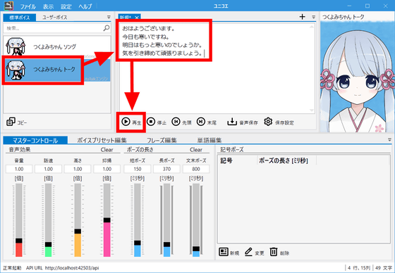This screenshot has height=273, width=395.
Task: Click 正常起動 status text
Action: coord(12,268)
